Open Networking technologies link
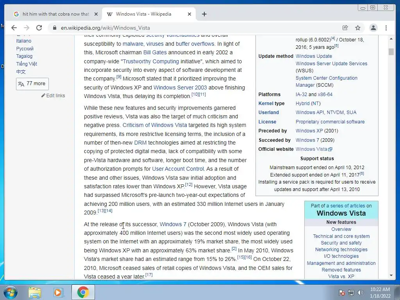 coord(341,250)
